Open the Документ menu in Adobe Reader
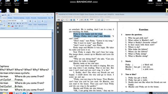 point(85,17)
